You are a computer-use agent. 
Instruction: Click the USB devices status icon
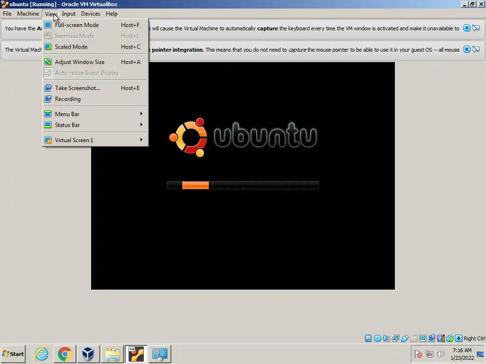tap(404, 338)
